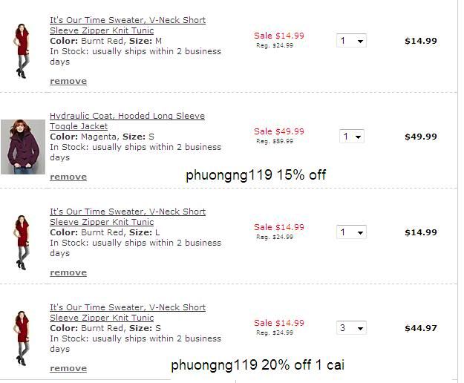Click the phuongng119 15% off note
Image resolution: width=464 pixels, height=383 pixels.
(255, 176)
